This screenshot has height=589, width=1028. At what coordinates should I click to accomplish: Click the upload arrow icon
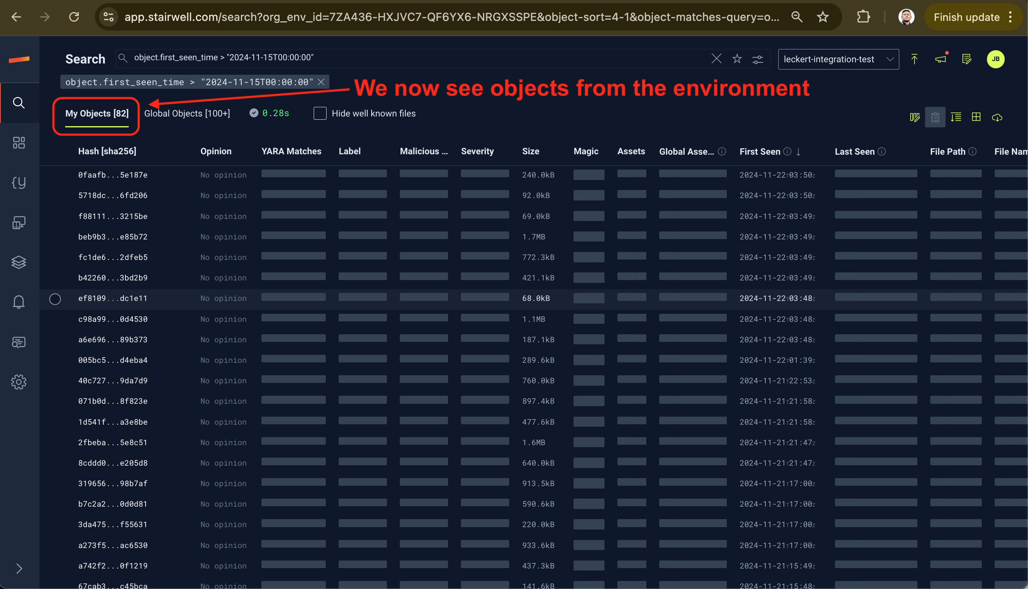pos(914,59)
